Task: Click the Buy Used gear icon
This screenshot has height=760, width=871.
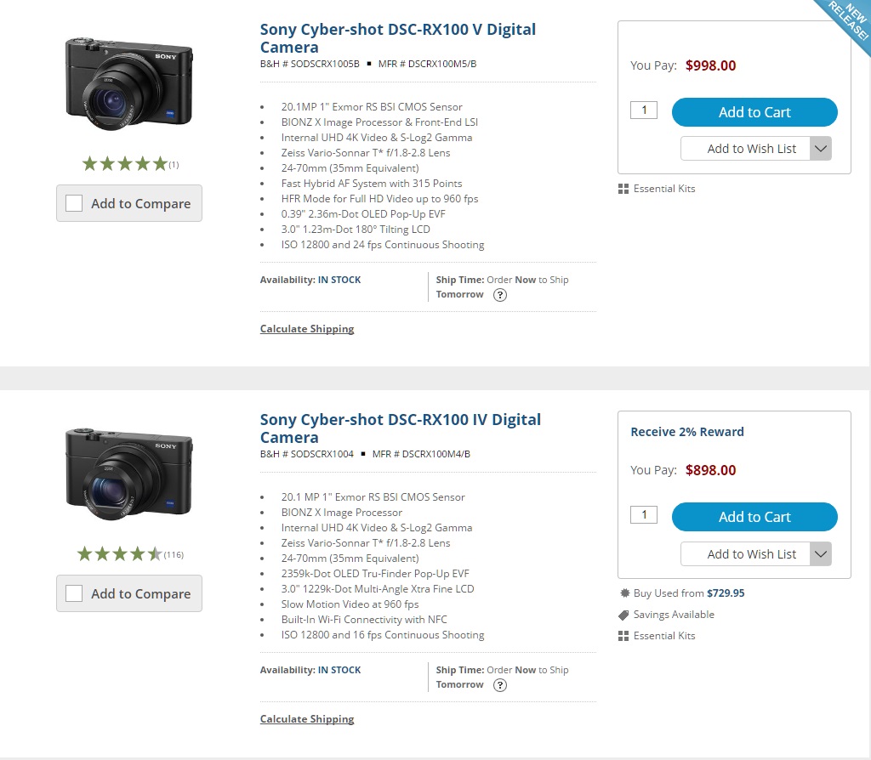Action: tap(623, 593)
